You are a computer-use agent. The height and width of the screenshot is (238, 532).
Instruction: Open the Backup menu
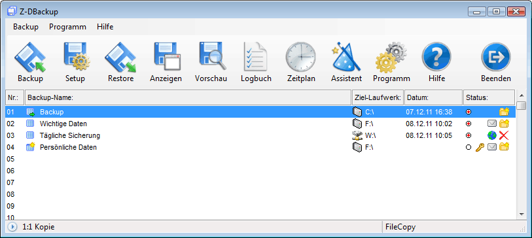click(26, 27)
